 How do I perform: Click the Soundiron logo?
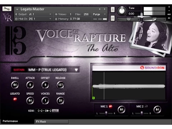[152, 68]
